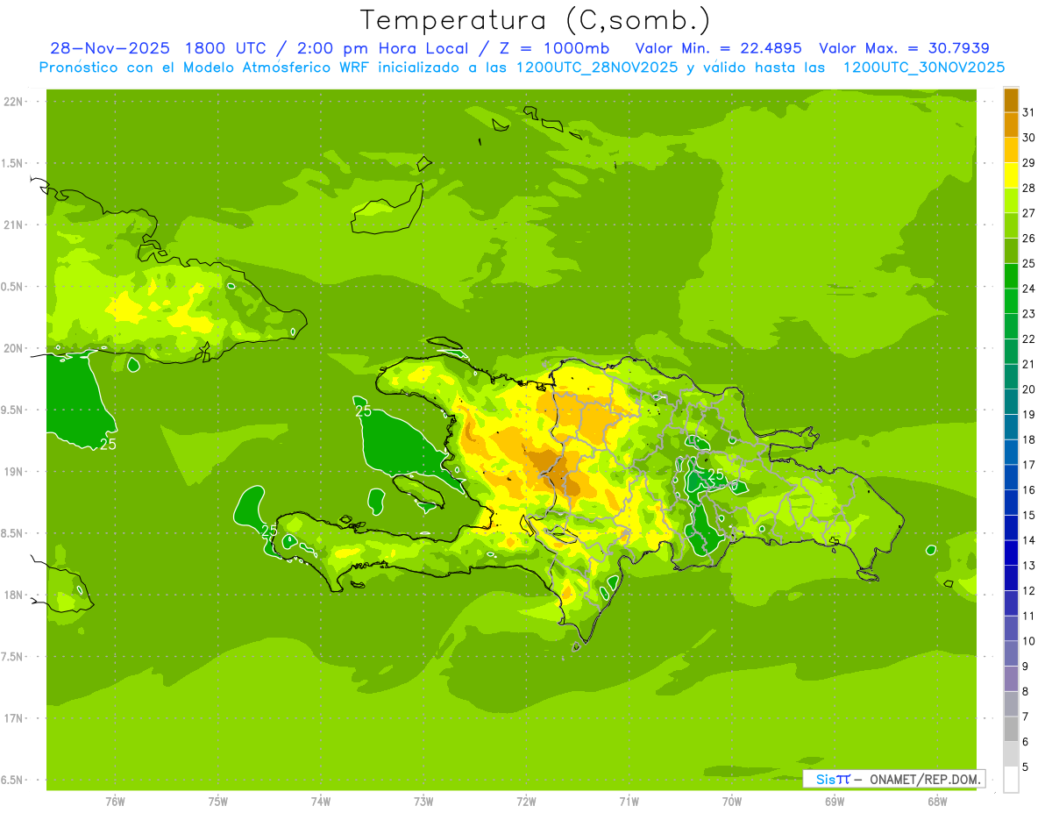This screenshot has height=813, width=1052.
Task: Click the "Valor Min. = 22.4895" value
Action: pos(718,48)
